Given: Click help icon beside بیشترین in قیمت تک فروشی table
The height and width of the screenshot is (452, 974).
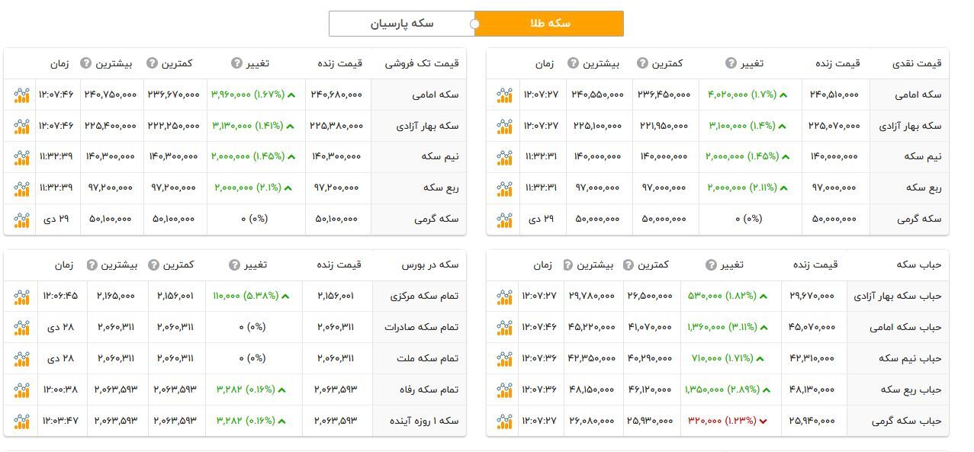Looking at the screenshot, I should click(85, 63).
